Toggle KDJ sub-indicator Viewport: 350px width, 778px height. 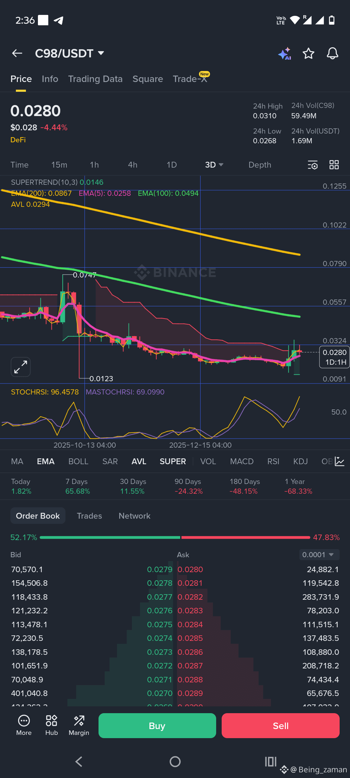pyautogui.click(x=300, y=461)
